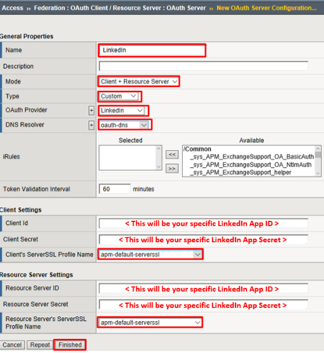Select _sys_APM_ExchangeSupport_helper in Available list
The width and height of the screenshot is (324, 353).
[240, 172]
